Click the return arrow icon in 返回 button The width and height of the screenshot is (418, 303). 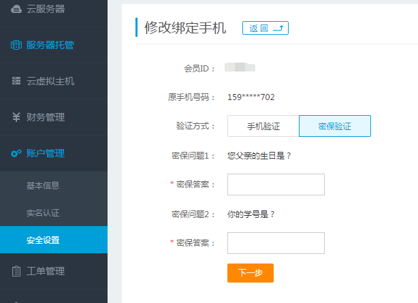click(x=278, y=28)
